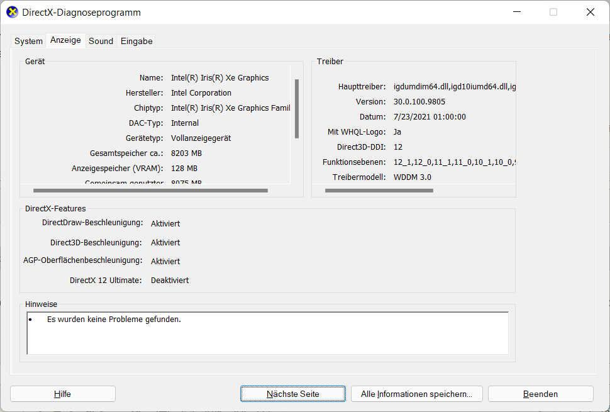The width and height of the screenshot is (610, 412).
Task: Open the Sound tab
Action: [101, 41]
